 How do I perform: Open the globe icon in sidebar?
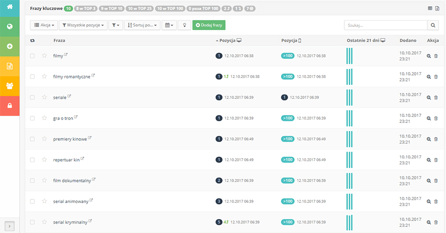10,26
